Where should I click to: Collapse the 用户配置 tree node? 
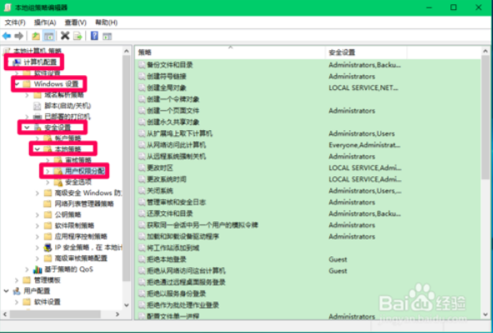click(x=7, y=291)
